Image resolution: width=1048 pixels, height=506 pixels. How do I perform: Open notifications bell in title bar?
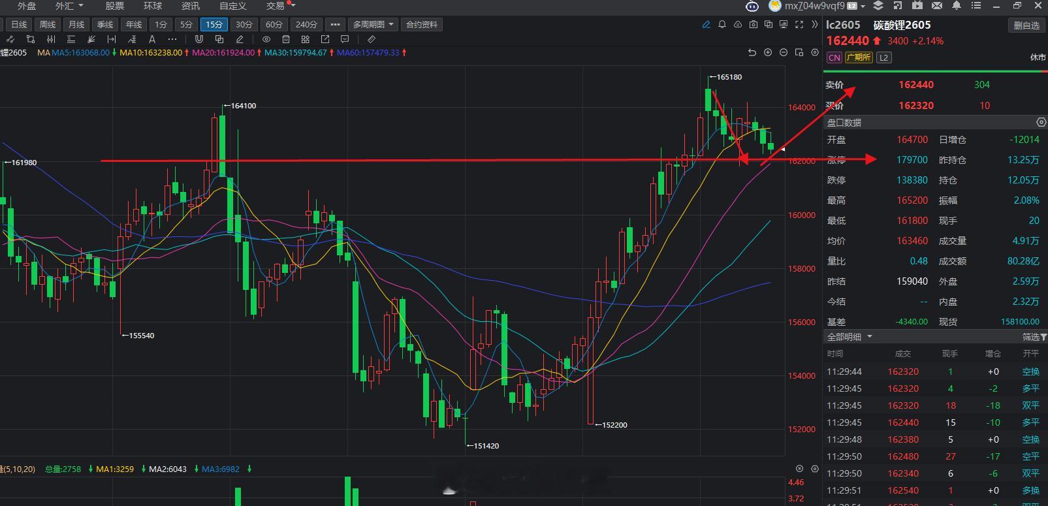(957, 6)
